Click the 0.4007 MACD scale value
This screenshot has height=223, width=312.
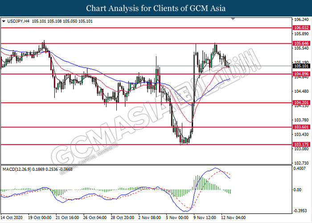click(x=300, y=169)
